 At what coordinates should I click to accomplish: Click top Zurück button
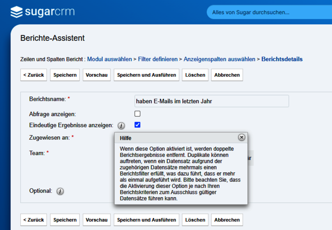pyautogui.click(x=34, y=75)
